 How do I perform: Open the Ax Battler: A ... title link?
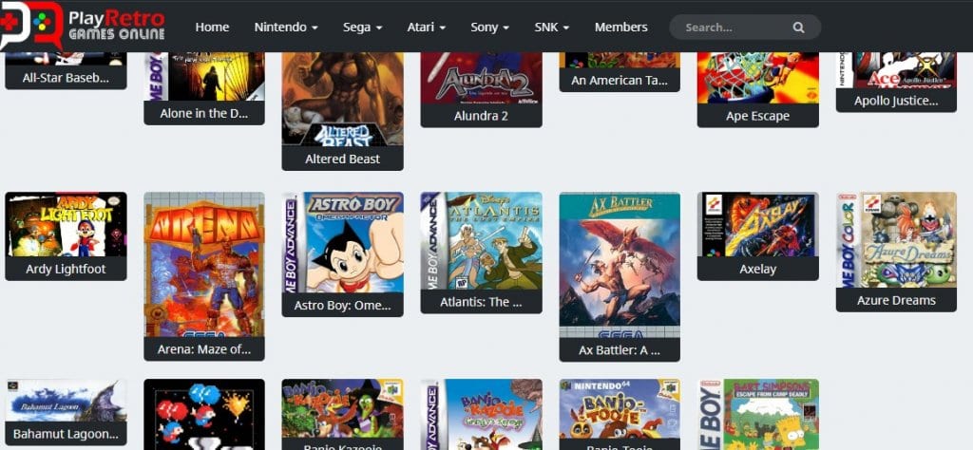pos(620,350)
